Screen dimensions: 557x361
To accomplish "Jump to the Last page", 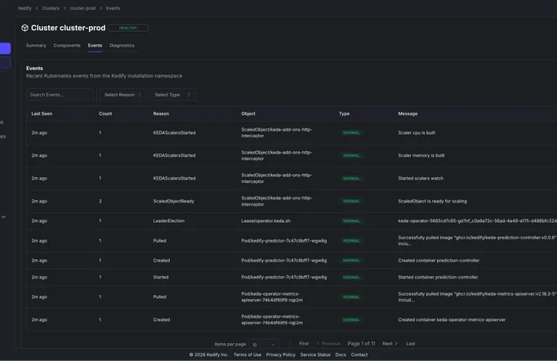I will click(411, 344).
